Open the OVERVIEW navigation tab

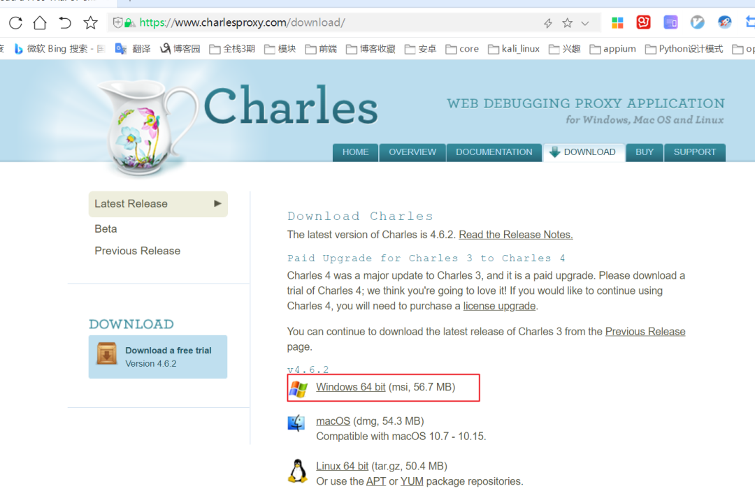[412, 152]
